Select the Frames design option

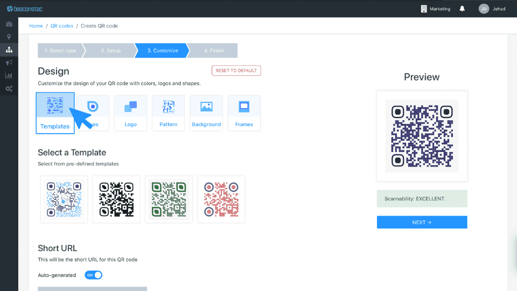(244, 113)
